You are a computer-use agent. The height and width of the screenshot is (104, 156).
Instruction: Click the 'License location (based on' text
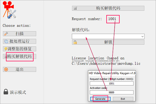pos(98,58)
